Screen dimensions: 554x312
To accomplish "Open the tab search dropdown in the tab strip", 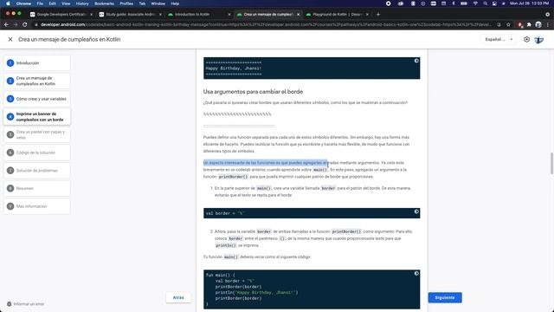I will (547, 15).
